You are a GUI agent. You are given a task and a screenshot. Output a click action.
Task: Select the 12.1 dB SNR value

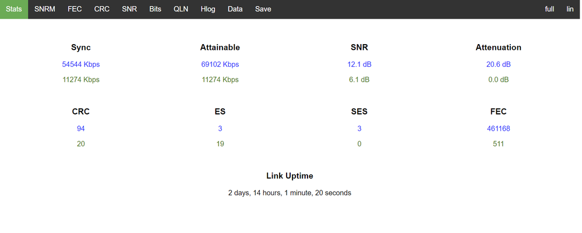click(359, 64)
